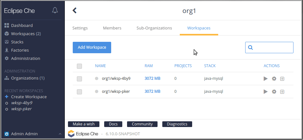Viewport: 303px width, 140px height.
Task: Open Factories in the sidebar
Action: [x=20, y=50]
